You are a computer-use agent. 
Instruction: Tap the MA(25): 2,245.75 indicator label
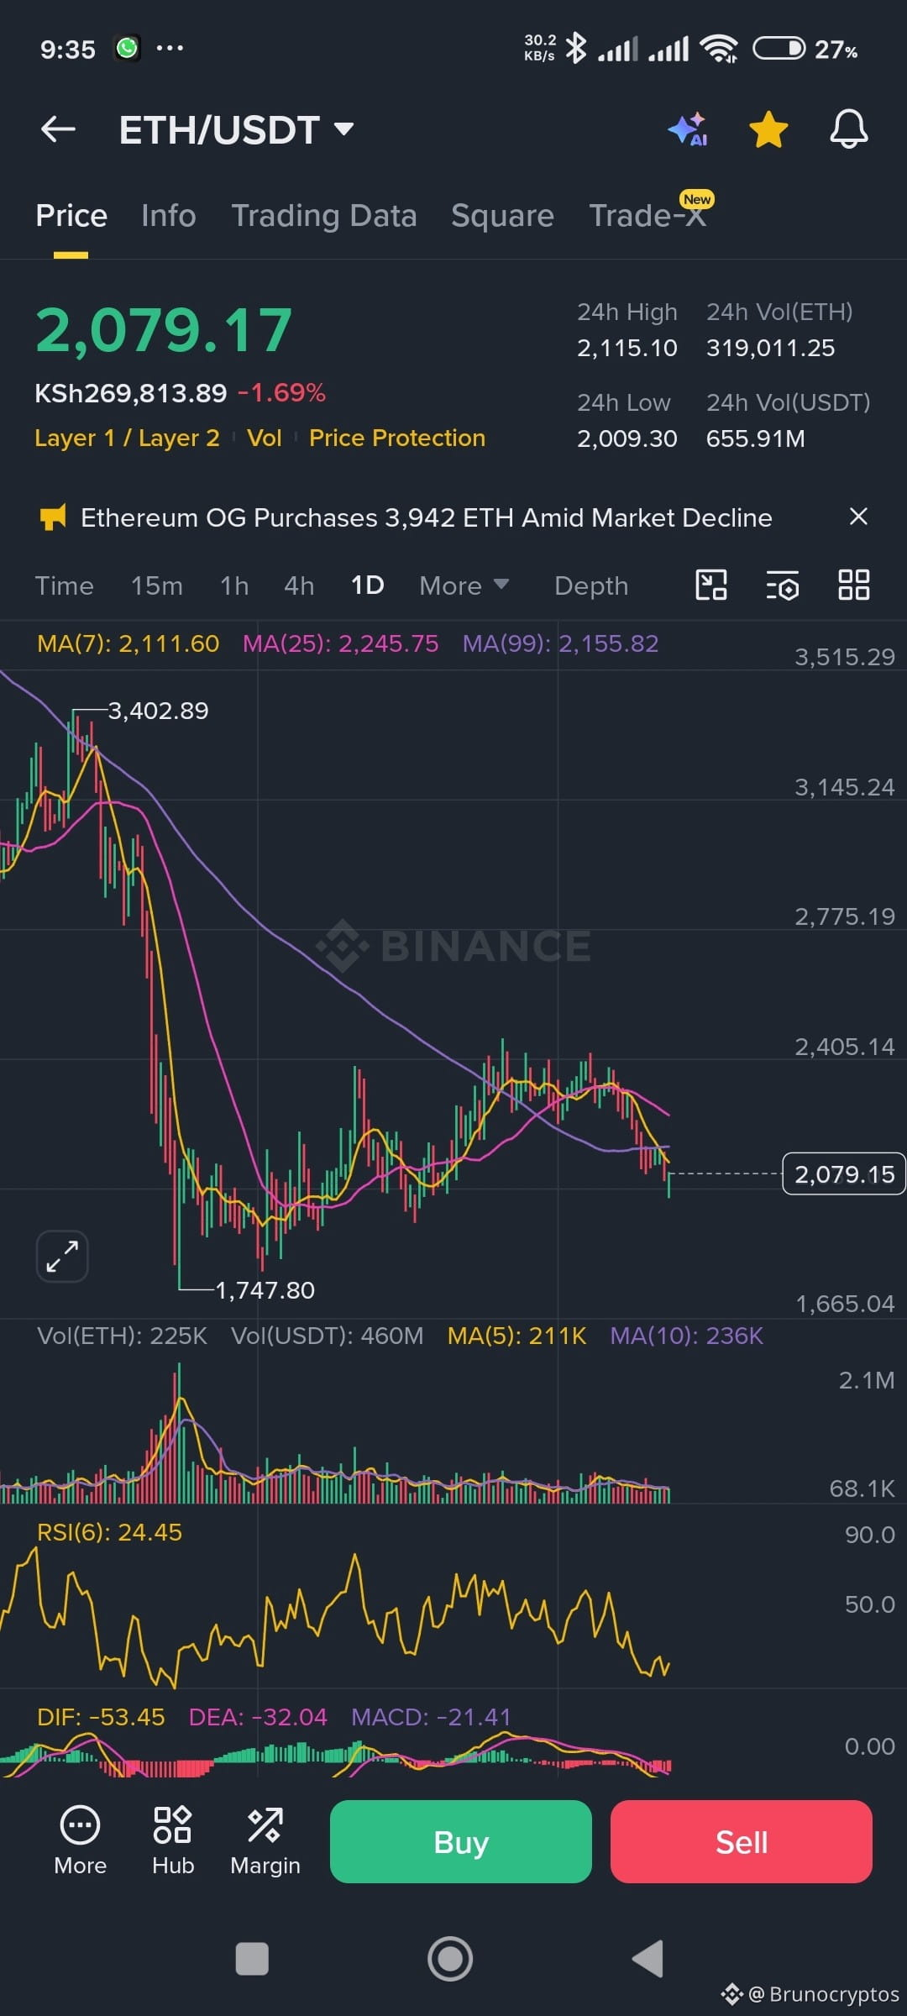coord(340,643)
